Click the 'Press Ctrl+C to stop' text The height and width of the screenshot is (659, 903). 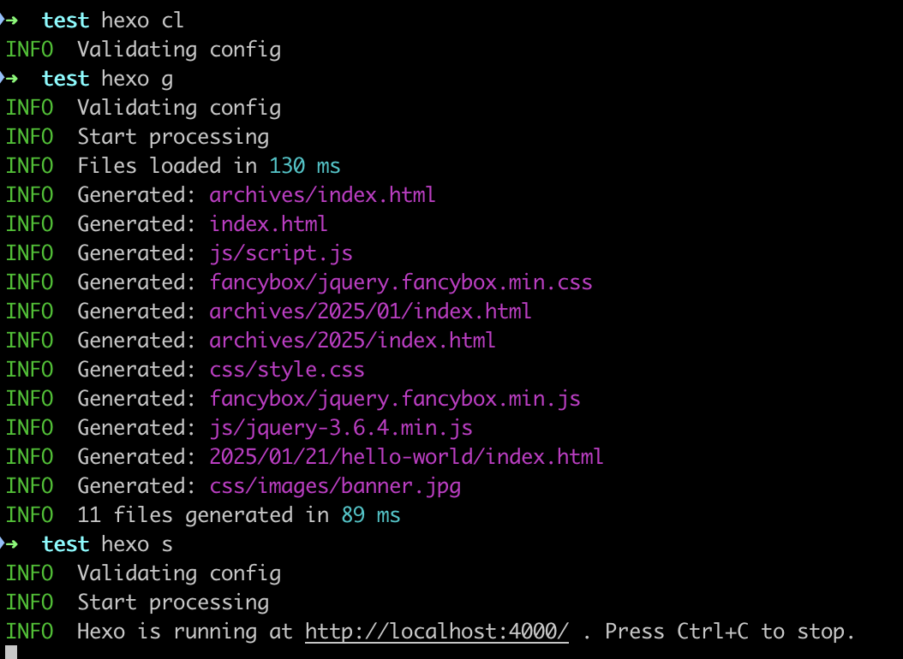click(729, 632)
